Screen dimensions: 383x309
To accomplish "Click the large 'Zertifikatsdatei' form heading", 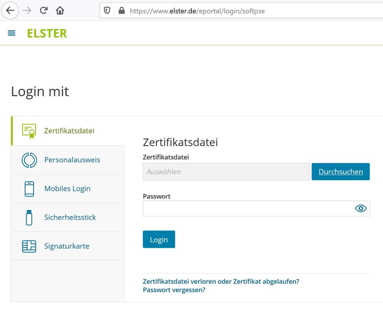I will 180,142.
